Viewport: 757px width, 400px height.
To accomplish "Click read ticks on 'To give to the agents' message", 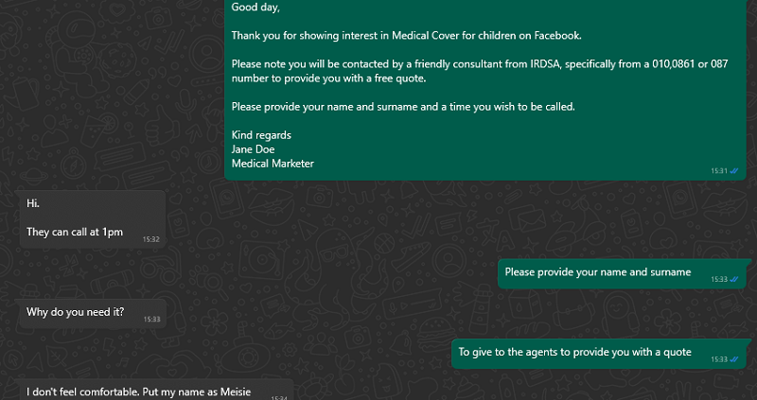I will point(734,359).
